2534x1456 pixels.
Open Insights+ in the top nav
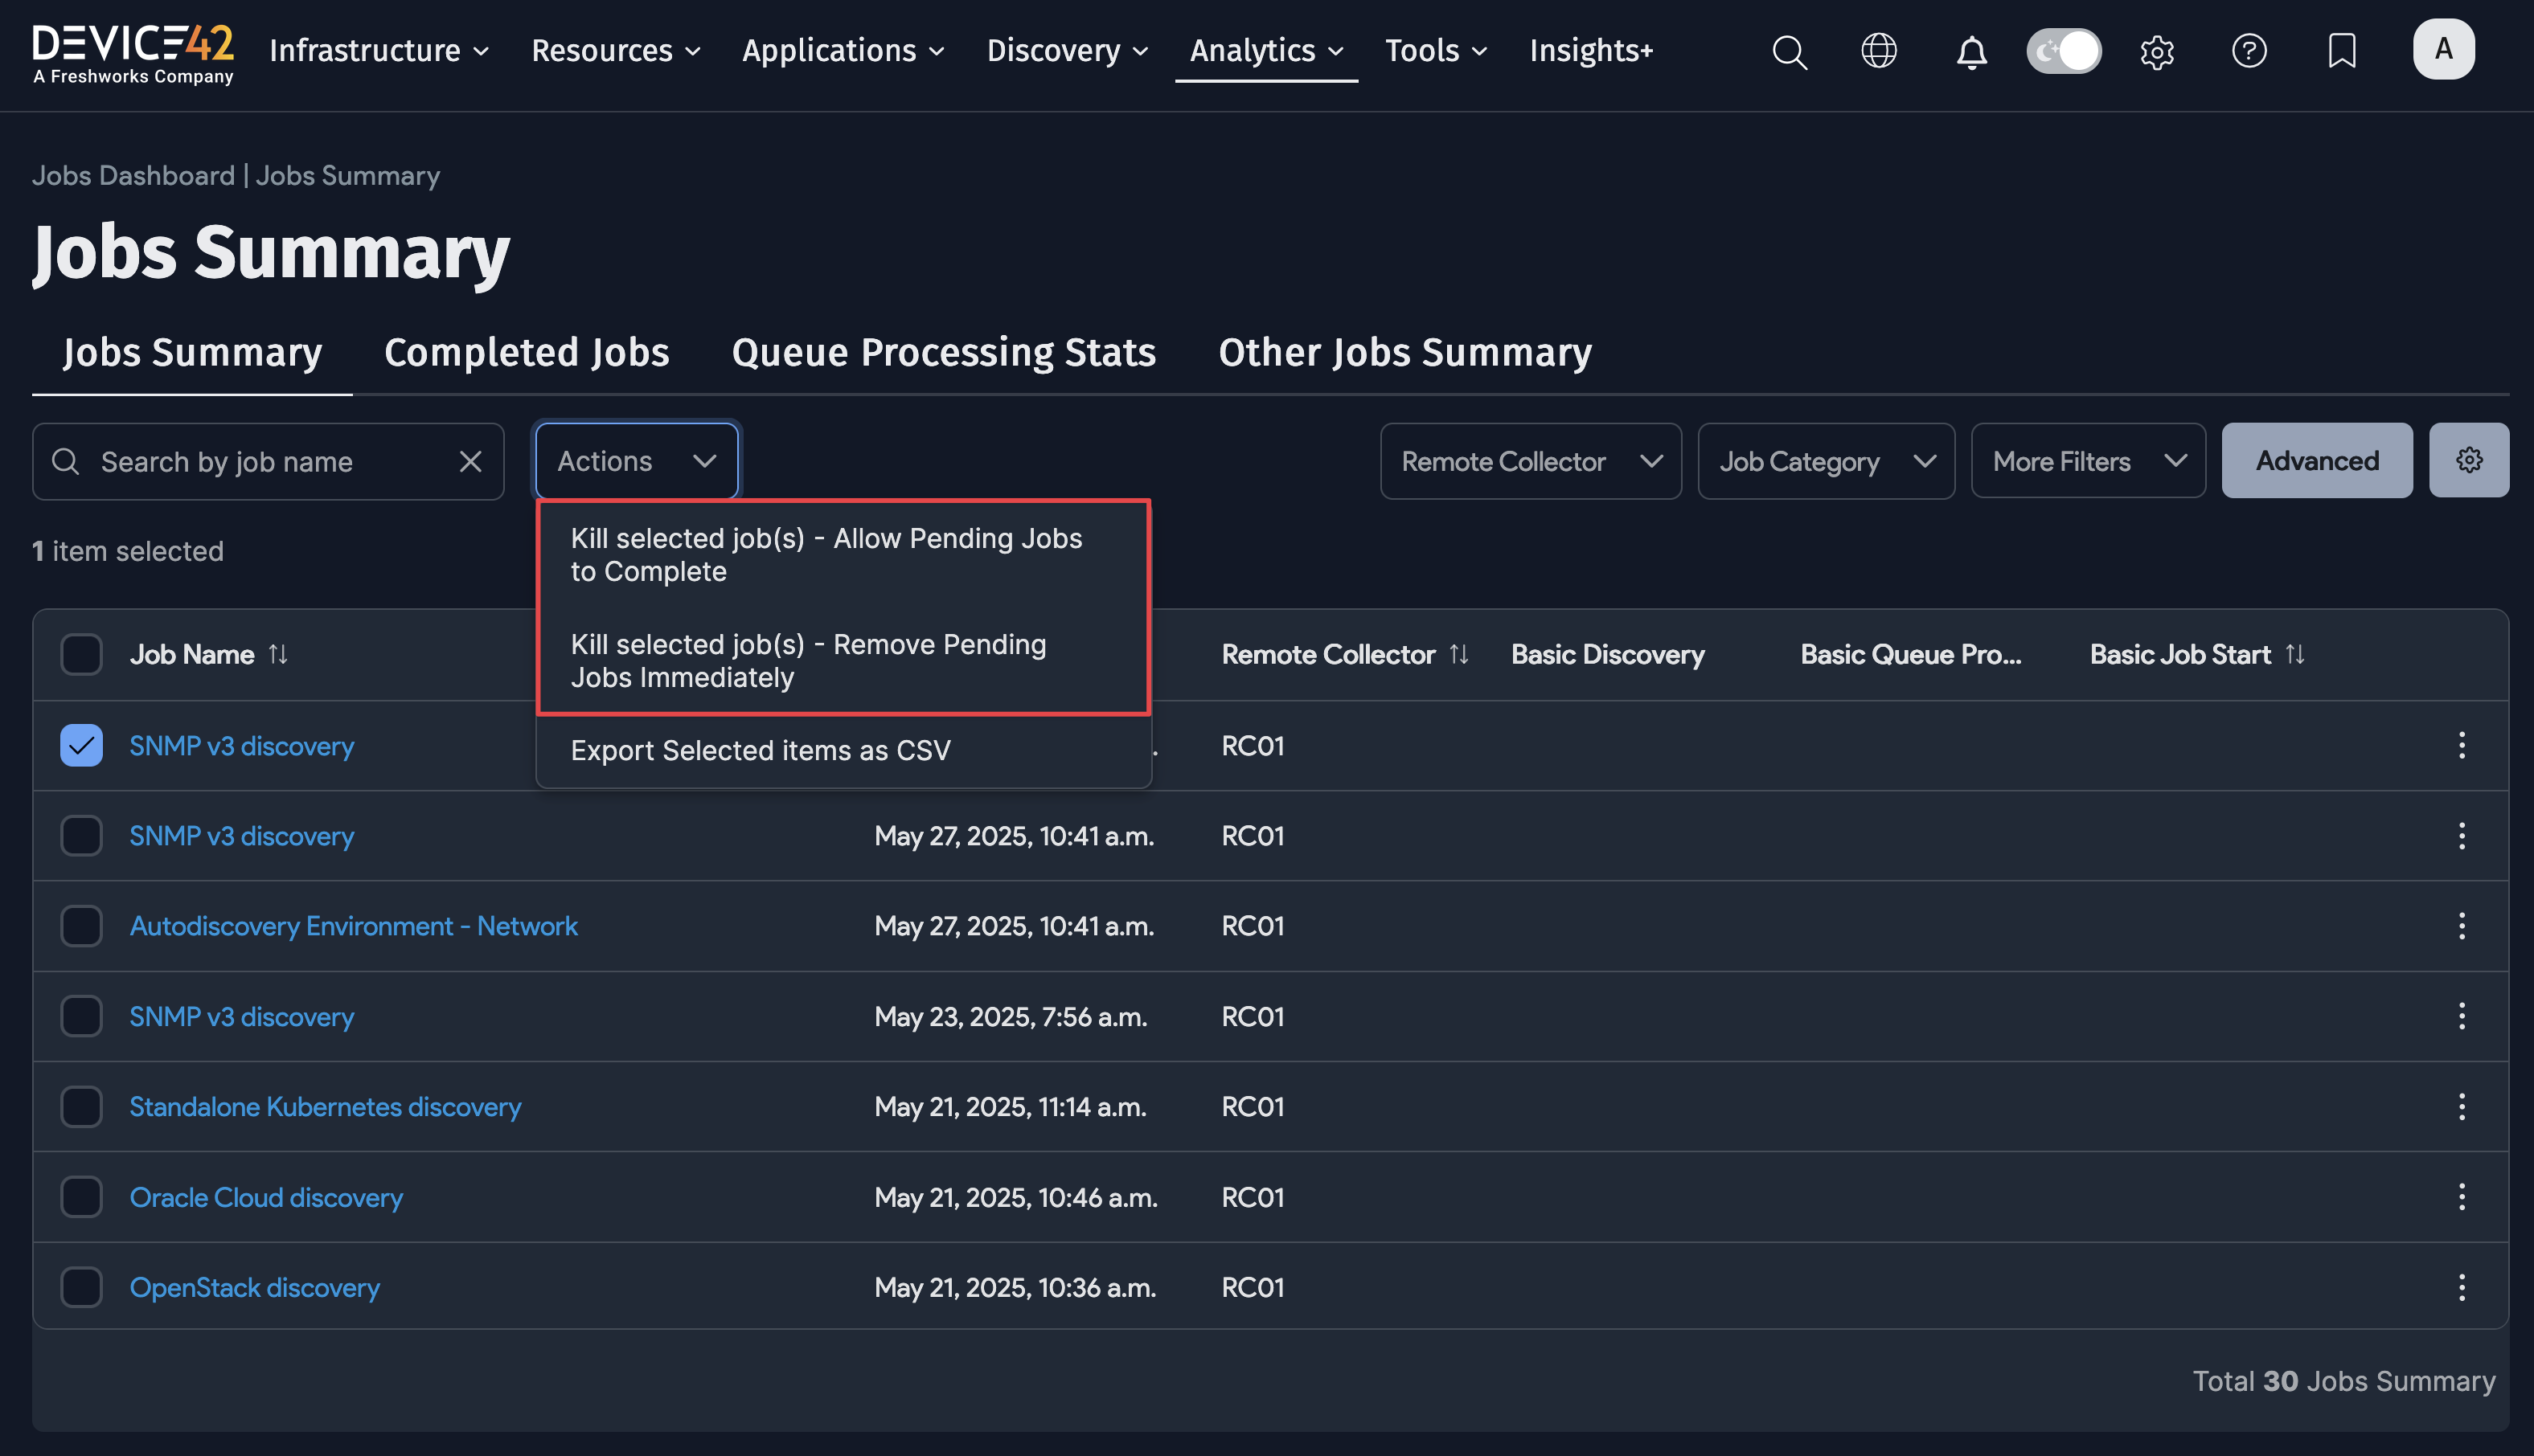pyautogui.click(x=1591, y=50)
